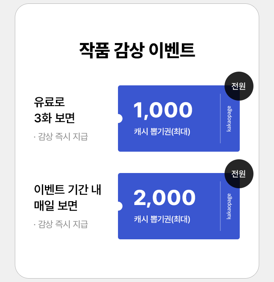Screen dimensions: 274x282
Task: Click the white notch on the 1,000 coupon edge
Action: [x=119, y=119]
